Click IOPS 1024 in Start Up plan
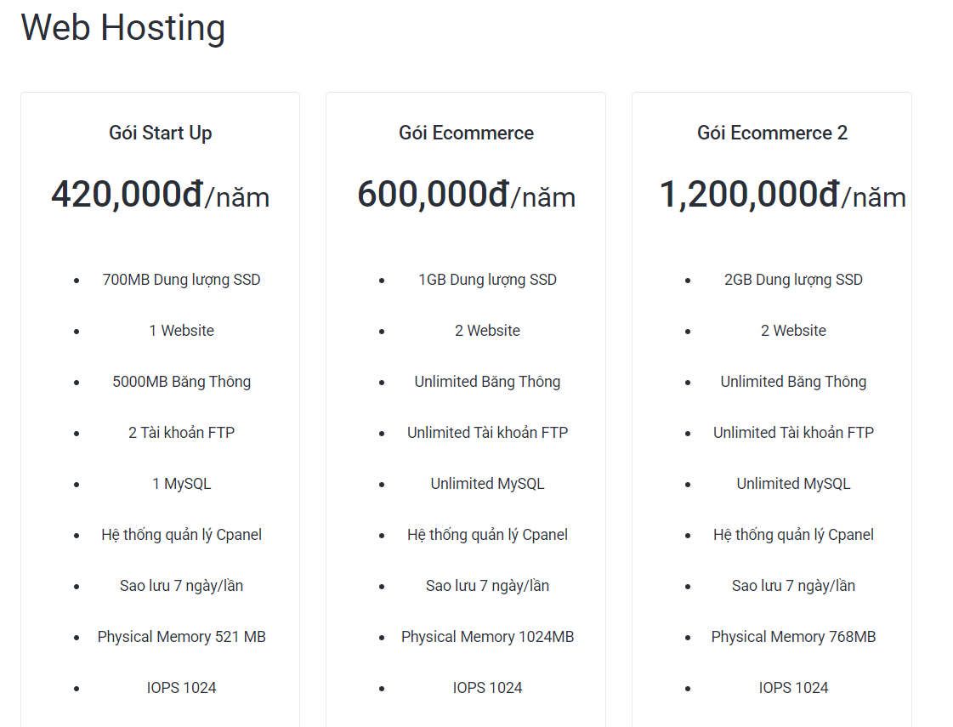This screenshot has height=727, width=953. coord(181,687)
